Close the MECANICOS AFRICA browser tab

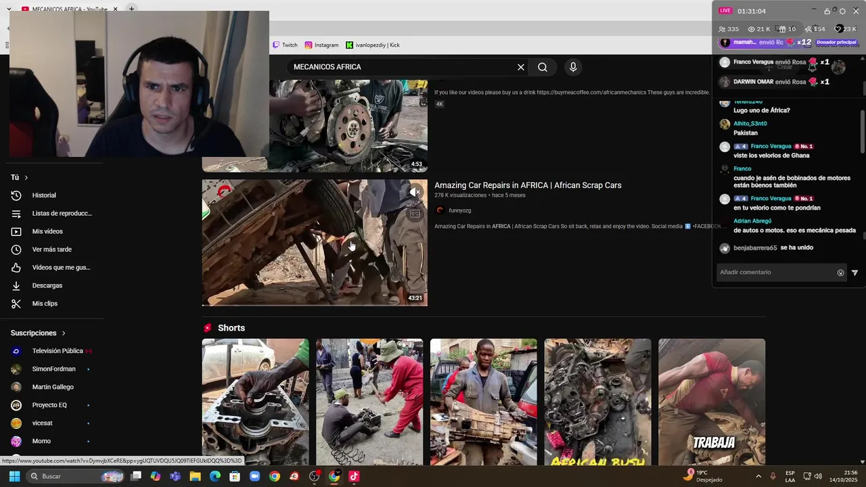pos(115,9)
